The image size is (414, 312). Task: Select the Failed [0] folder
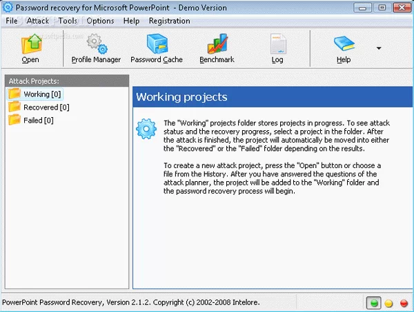tap(39, 120)
